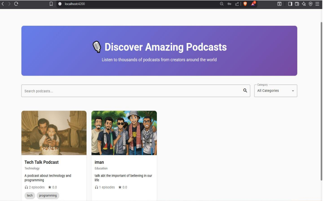The width and height of the screenshot is (323, 201).
Task: Click the description 'A podcast about technology and programming'
Action: coord(48,178)
